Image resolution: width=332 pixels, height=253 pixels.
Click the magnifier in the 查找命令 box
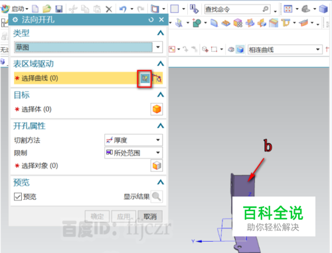266,9
